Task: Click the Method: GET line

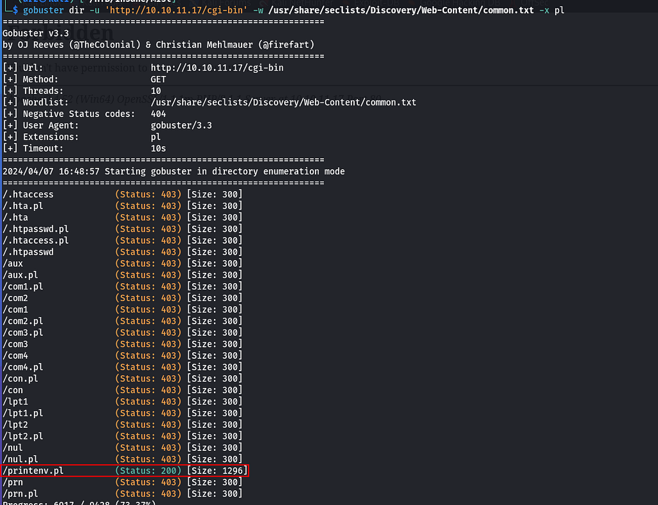Action: point(84,79)
